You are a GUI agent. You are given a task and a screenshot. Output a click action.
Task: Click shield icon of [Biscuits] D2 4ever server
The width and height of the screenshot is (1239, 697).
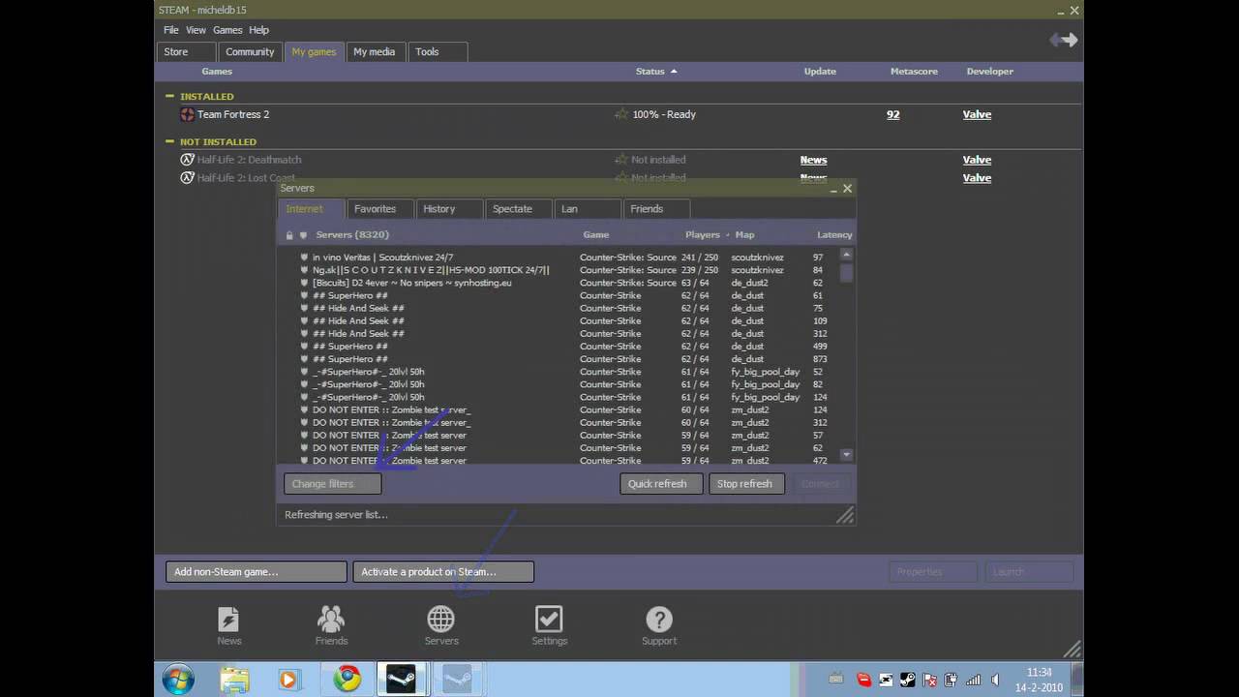coord(304,283)
